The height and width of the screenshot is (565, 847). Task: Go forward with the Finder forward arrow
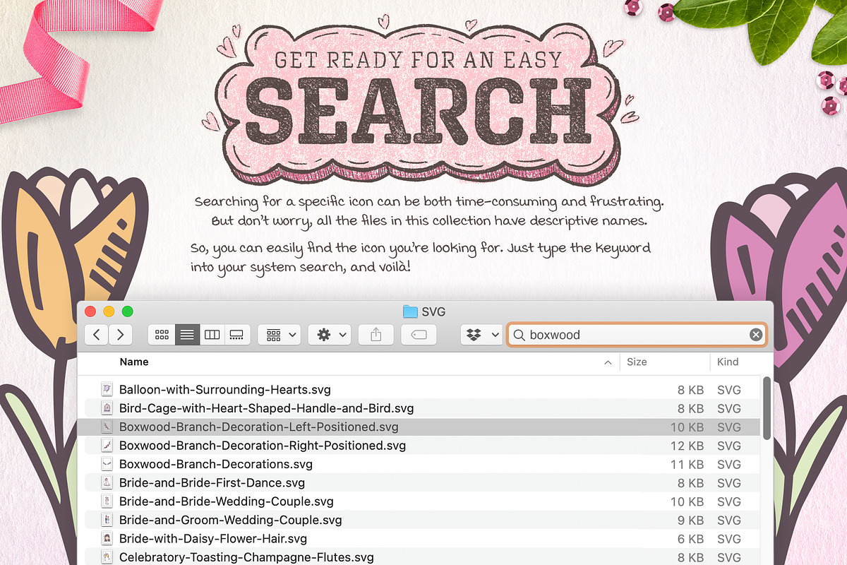pyautogui.click(x=121, y=335)
